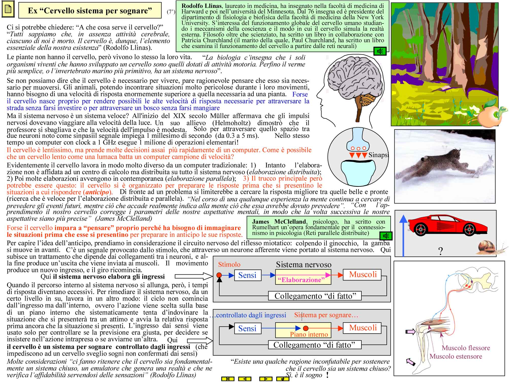The width and height of the screenshot is (509, 382).
Task: Play audio for the James McClelland box
Action: pos(386,236)
